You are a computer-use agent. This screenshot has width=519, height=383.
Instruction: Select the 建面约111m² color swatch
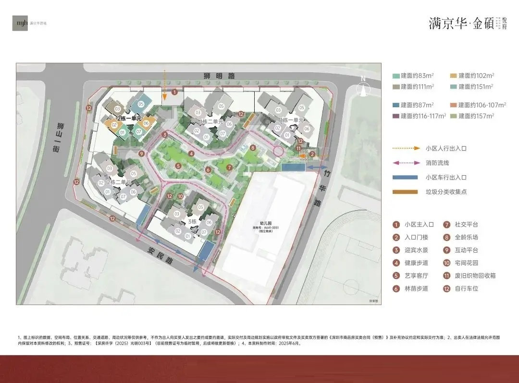click(396, 87)
